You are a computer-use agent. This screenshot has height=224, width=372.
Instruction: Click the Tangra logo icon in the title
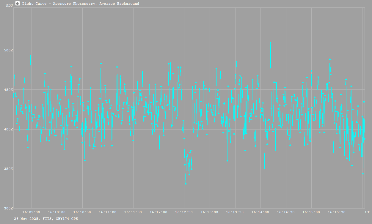pos(18,4)
